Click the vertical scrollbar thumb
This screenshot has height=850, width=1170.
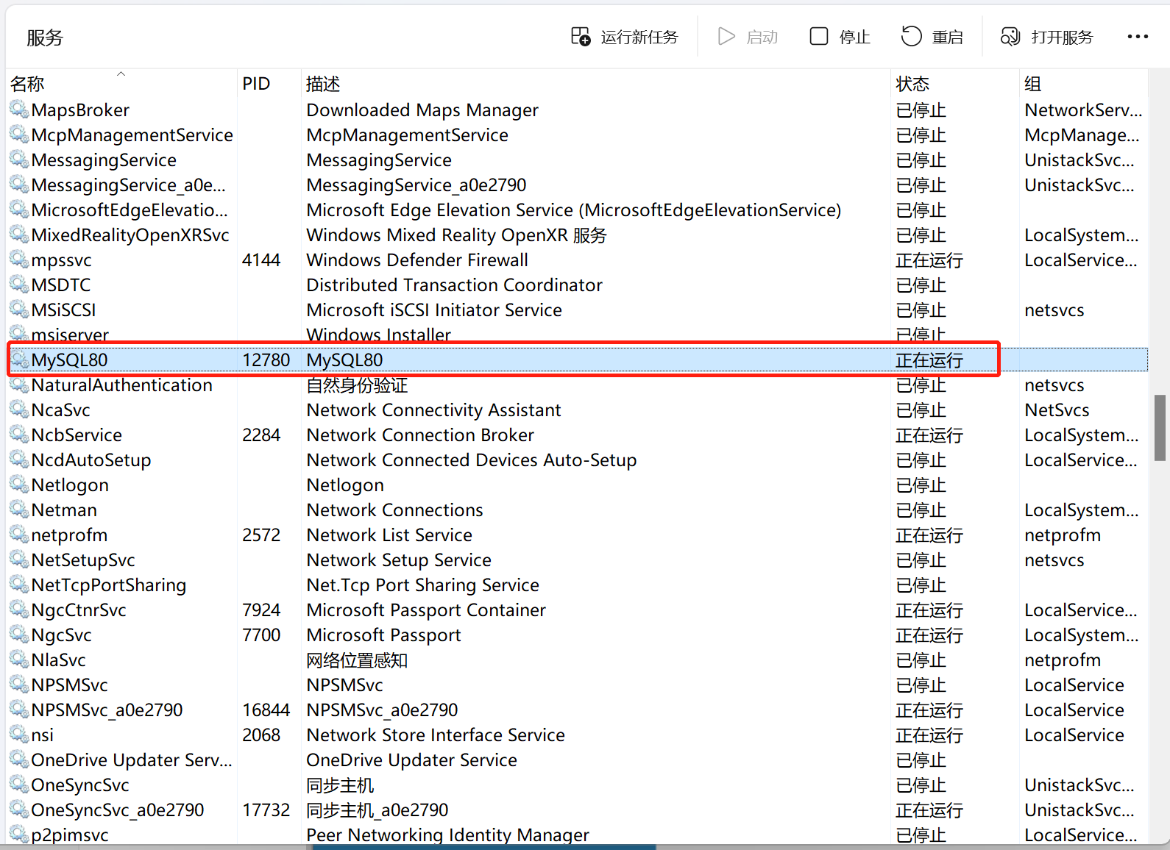[1160, 428]
